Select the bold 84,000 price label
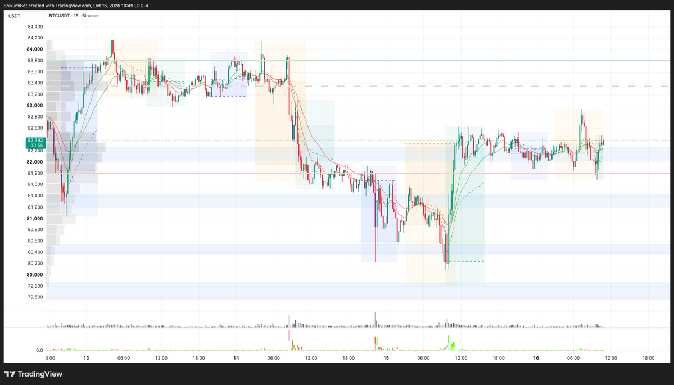The height and width of the screenshot is (385, 674). point(35,49)
